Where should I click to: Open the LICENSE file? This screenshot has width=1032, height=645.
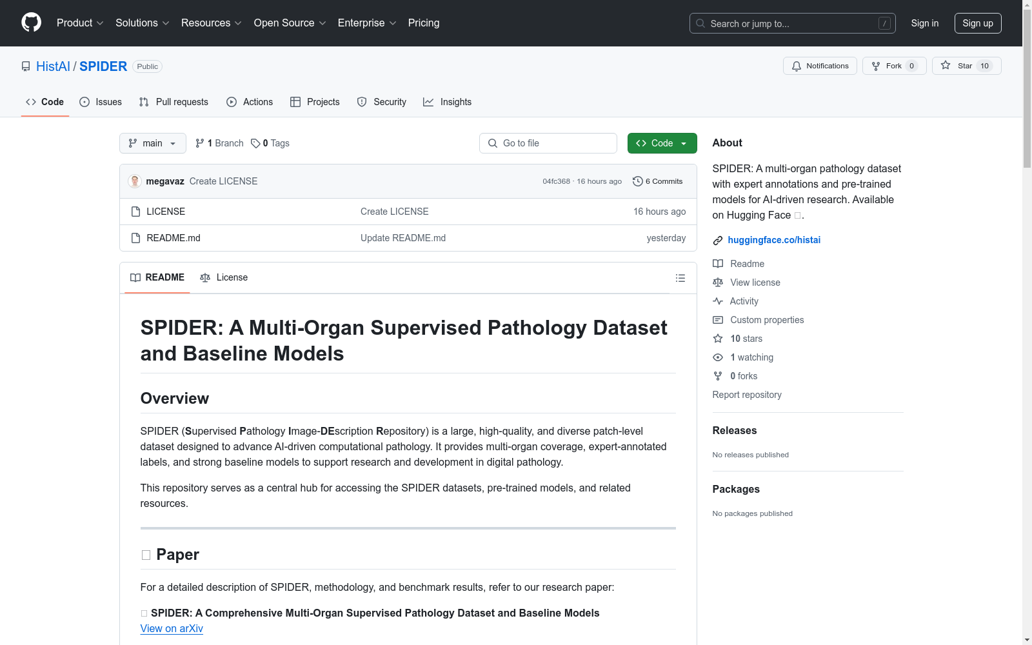(x=166, y=212)
